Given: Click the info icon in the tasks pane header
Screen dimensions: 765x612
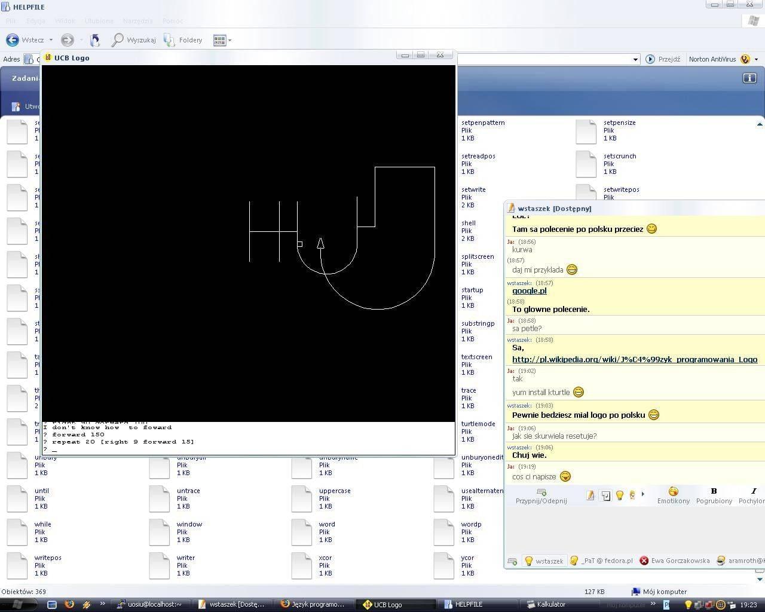Looking at the screenshot, I should [749, 78].
